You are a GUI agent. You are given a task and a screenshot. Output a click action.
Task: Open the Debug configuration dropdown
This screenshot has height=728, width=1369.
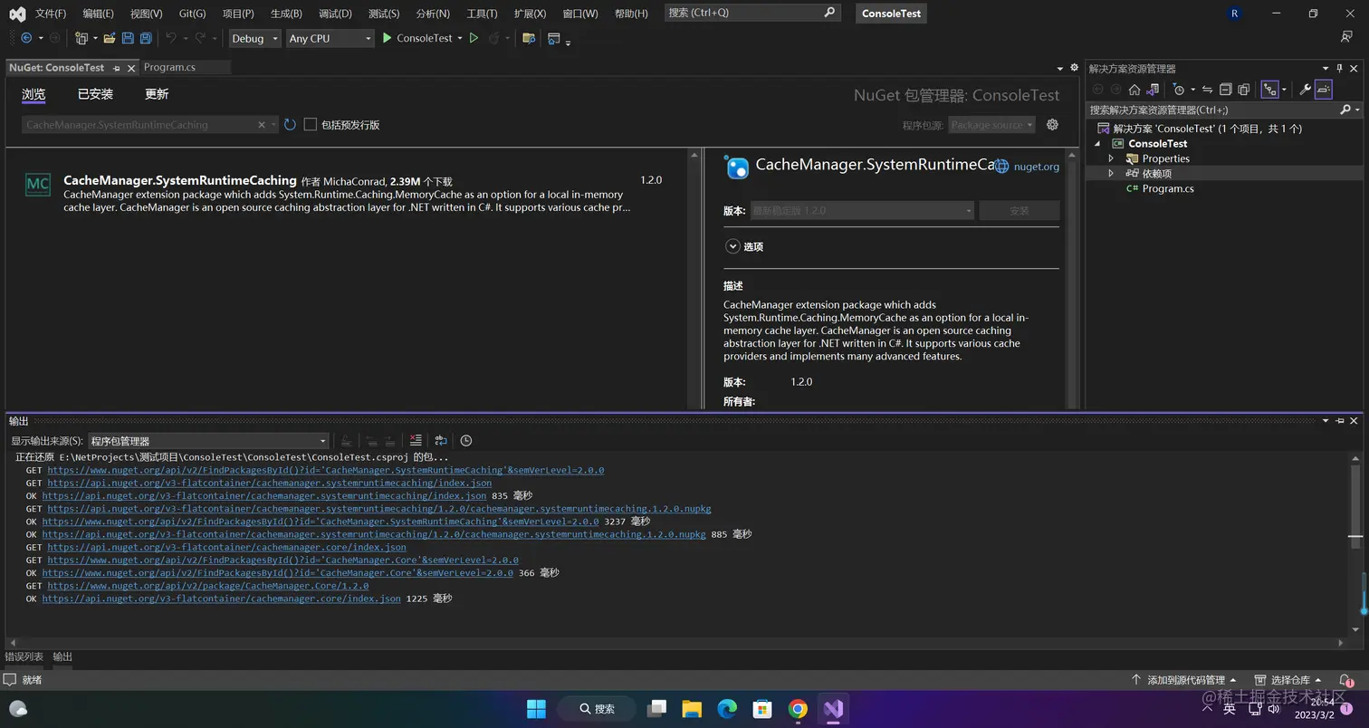(x=254, y=38)
